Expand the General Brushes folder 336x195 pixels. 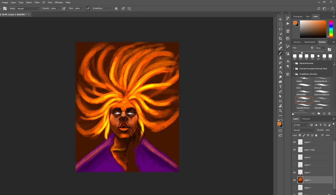click(293, 63)
